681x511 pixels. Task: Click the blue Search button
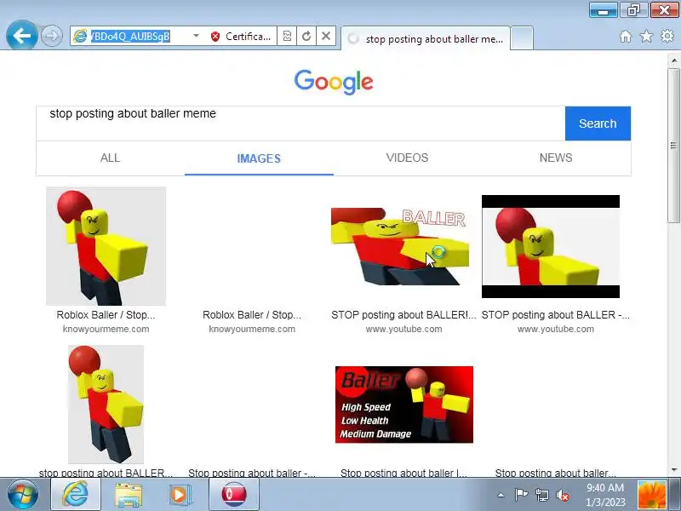click(598, 123)
